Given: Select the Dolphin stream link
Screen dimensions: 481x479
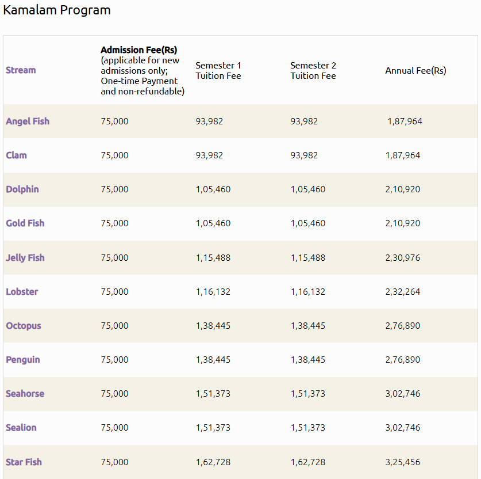Looking at the screenshot, I should 22,189.
